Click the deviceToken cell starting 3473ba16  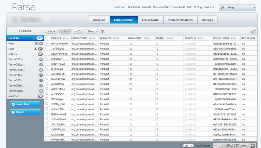(226, 84)
